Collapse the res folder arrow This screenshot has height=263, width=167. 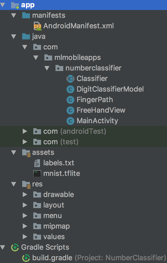click(x=14, y=184)
